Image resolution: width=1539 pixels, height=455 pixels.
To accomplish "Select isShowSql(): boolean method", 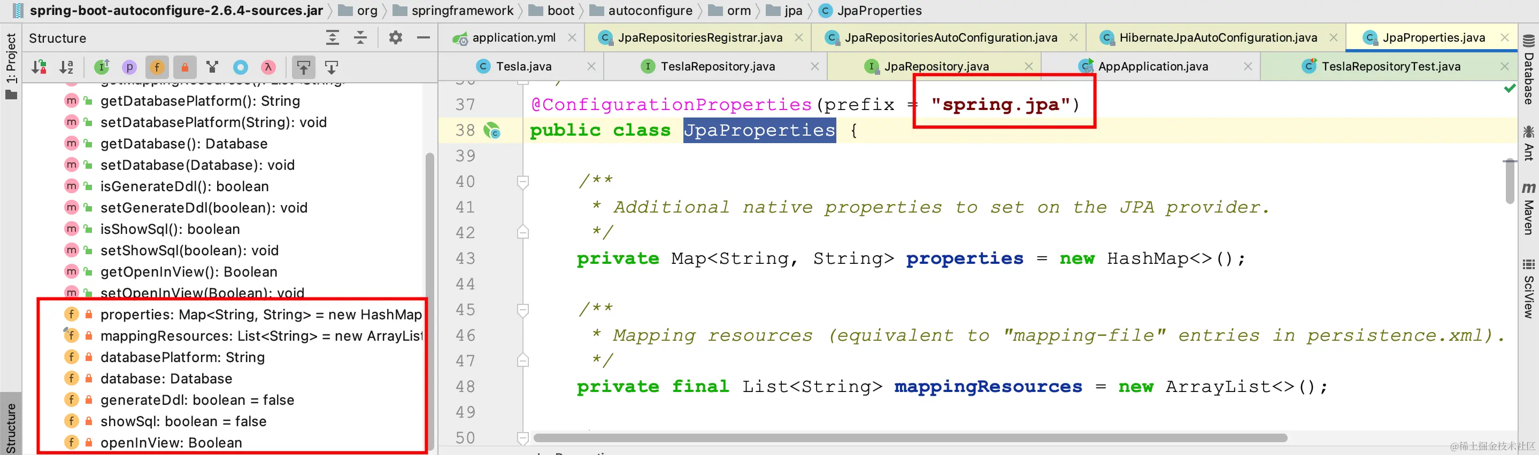I will click(x=170, y=229).
